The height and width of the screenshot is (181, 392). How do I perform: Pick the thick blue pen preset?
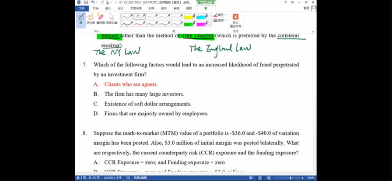pyautogui.click(x=152, y=24)
